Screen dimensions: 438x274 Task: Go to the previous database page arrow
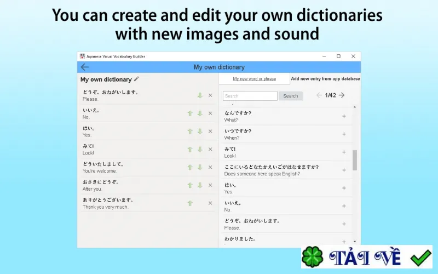(x=319, y=95)
